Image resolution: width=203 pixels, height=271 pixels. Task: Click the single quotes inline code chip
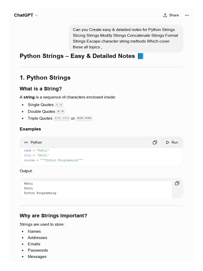[59, 105]
